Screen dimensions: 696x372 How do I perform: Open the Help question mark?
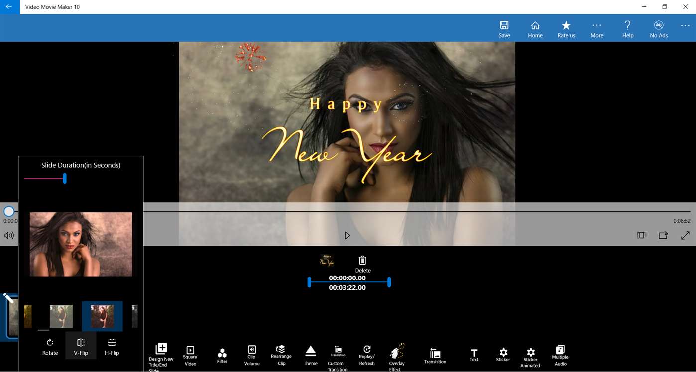pyautogui.click(x=628, y=25)
